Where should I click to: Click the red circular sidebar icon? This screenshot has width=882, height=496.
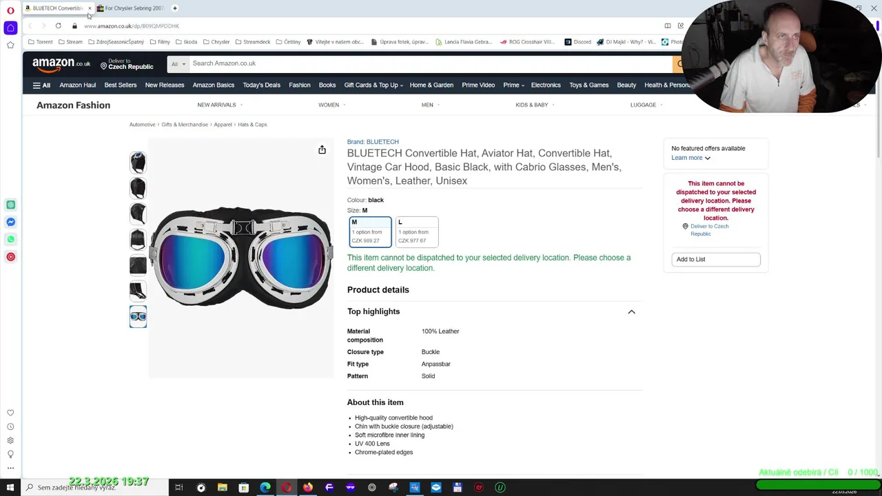10,257
